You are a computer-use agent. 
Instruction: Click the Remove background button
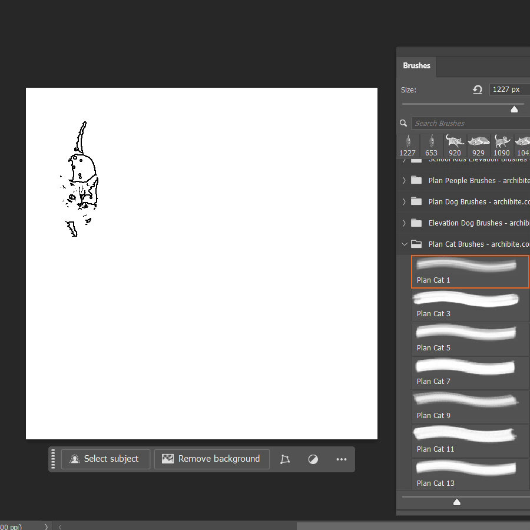211,459
